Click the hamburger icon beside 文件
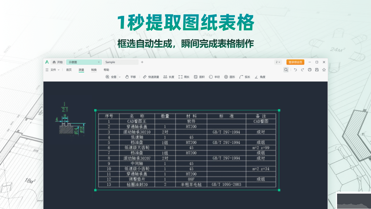 [47, 70]
